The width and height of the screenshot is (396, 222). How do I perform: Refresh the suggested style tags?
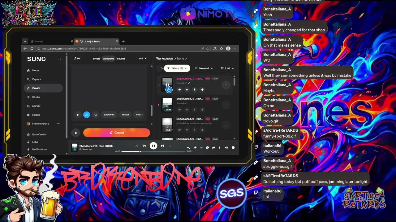[95, 115]
